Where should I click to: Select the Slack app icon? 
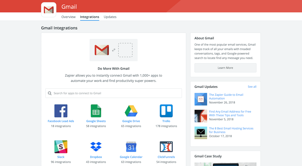(61, 147)
